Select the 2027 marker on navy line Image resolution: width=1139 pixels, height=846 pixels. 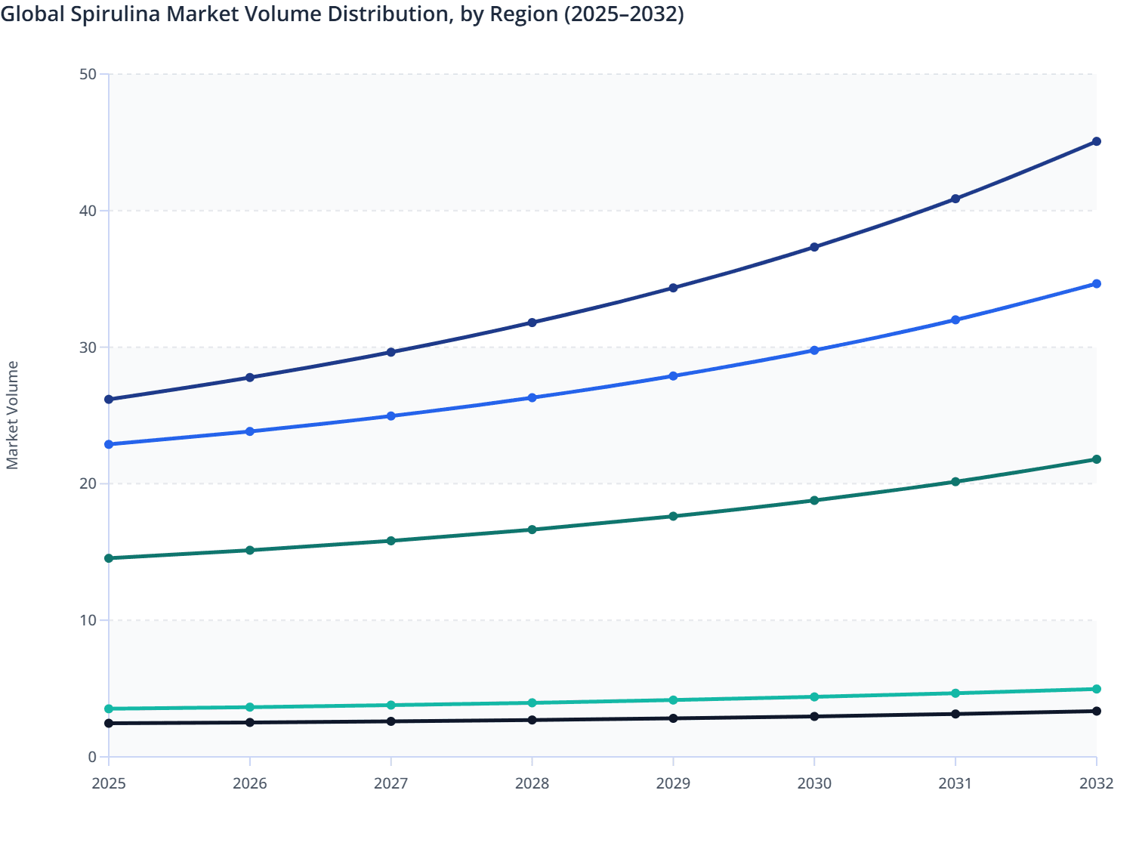click(391, 351)
